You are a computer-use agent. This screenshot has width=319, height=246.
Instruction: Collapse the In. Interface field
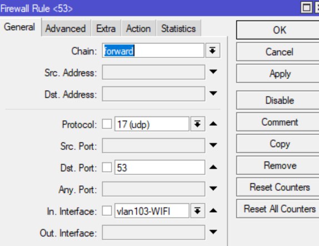click(x=213, y=210)
